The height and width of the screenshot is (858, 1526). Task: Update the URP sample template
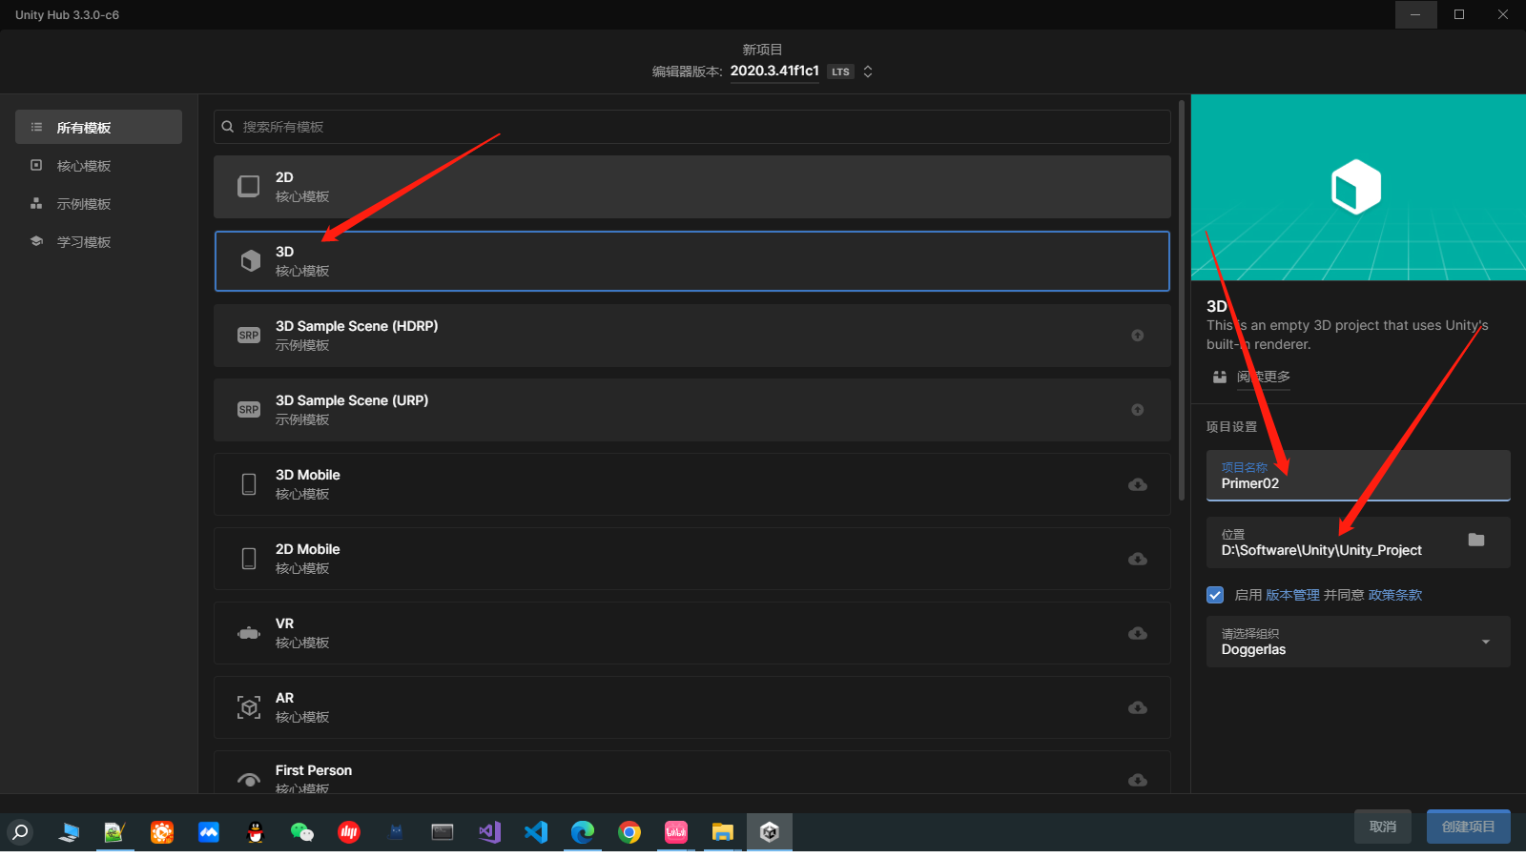coord(1138,410)
